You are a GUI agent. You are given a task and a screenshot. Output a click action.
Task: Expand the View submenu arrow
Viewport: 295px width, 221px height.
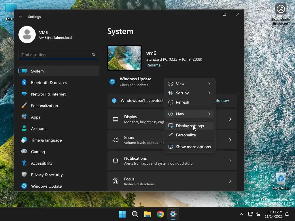pyautogui.click(x=209, y=84)
